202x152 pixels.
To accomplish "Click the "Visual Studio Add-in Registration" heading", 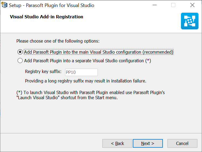I will 46,17.
